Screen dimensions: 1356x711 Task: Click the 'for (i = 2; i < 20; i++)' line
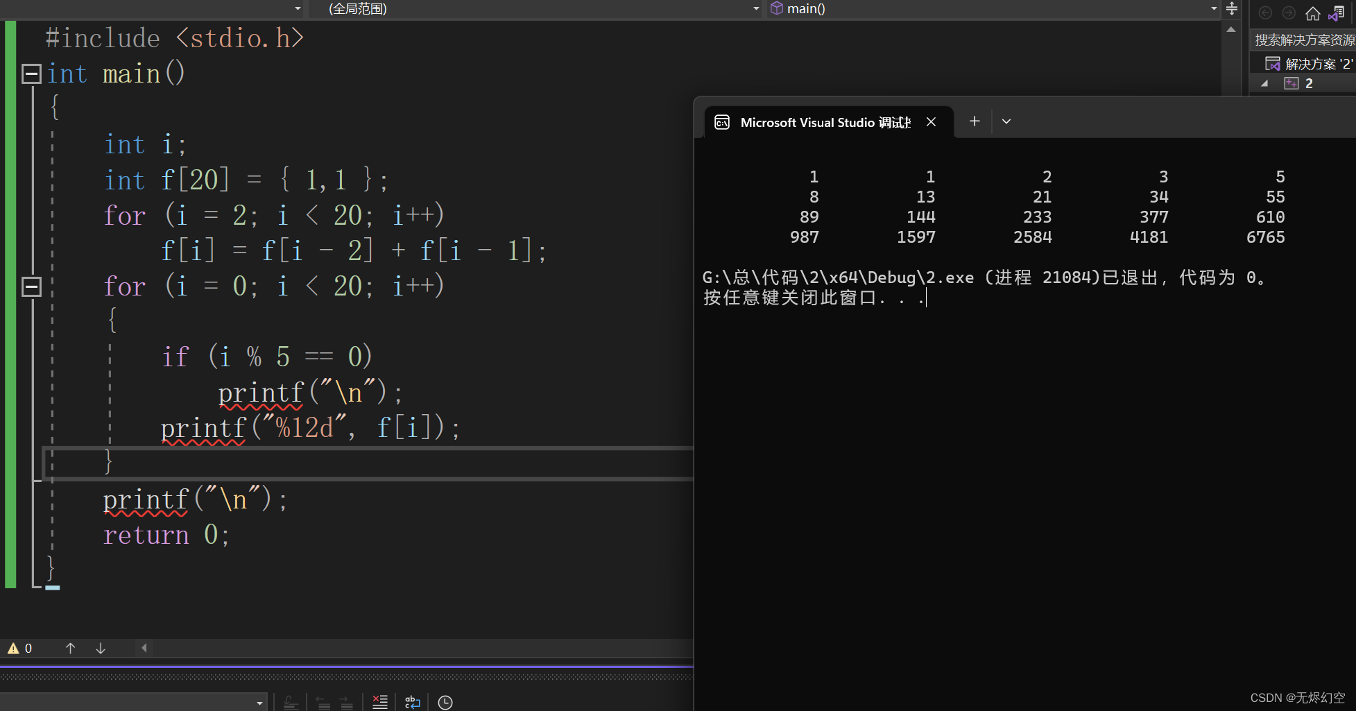point(274,215)
